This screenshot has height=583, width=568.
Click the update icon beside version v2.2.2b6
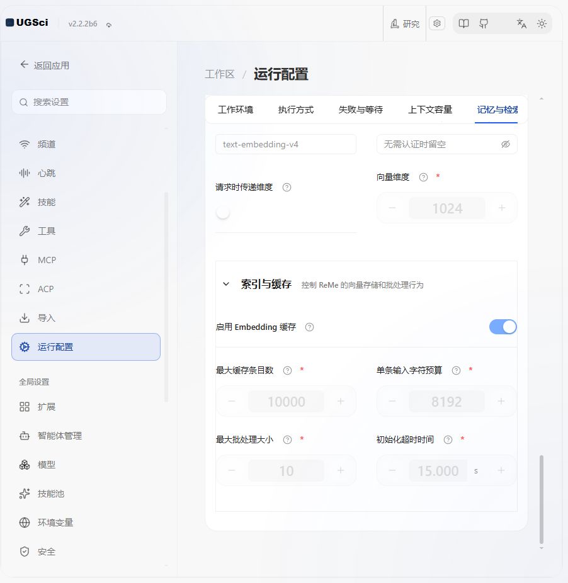point(109,25)
